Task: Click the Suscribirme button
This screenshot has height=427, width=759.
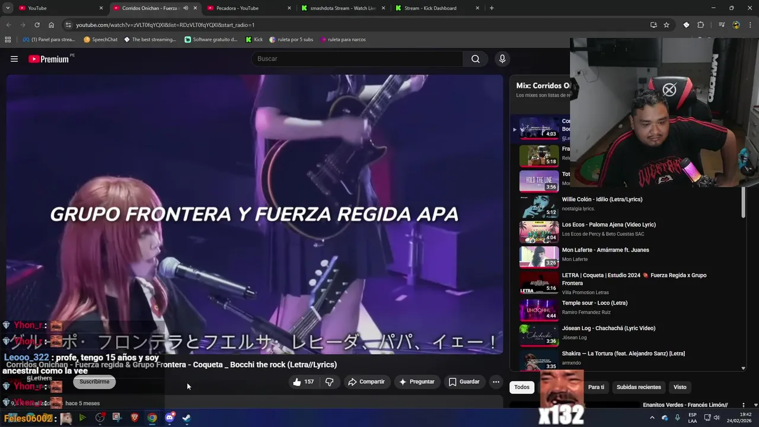Action: [94, 382]
